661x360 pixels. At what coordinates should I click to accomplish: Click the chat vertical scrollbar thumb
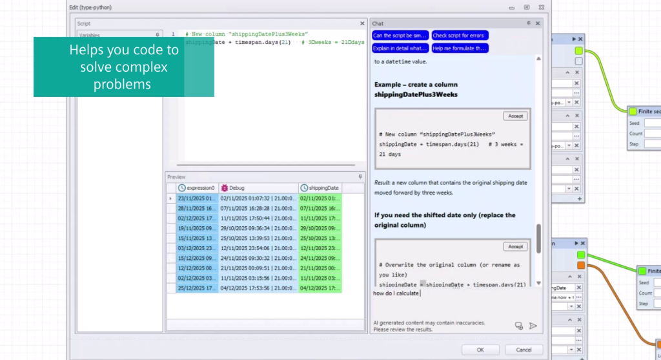[538, 238]
